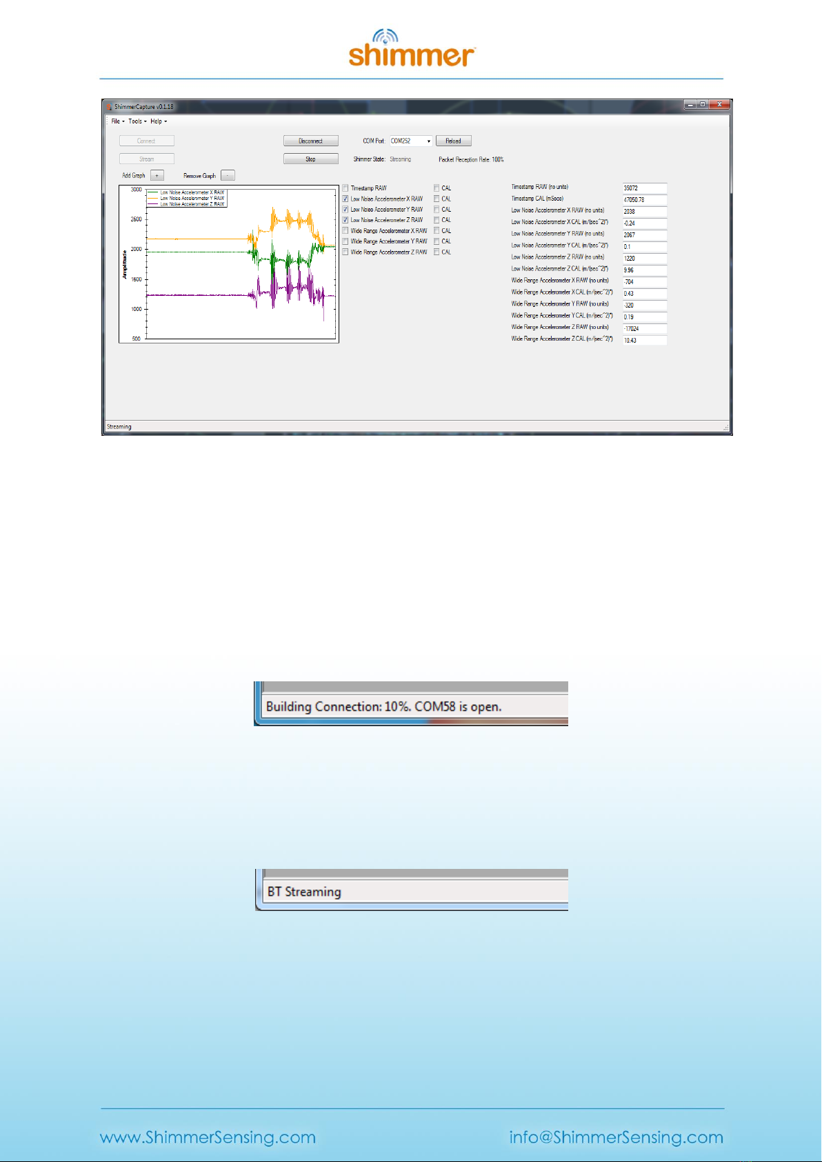This screenshot has width=822, height=1162.
Task: Tick CAL checkbox for Low Noise Accelerometer Z
Action: tap(437, 220)
